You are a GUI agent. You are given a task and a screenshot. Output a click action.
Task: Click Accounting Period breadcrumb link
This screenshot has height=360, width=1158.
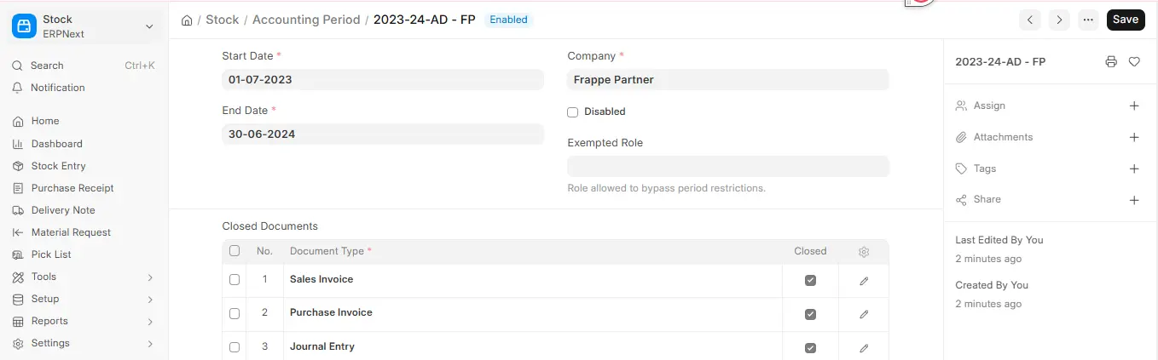tap(306, 20)
